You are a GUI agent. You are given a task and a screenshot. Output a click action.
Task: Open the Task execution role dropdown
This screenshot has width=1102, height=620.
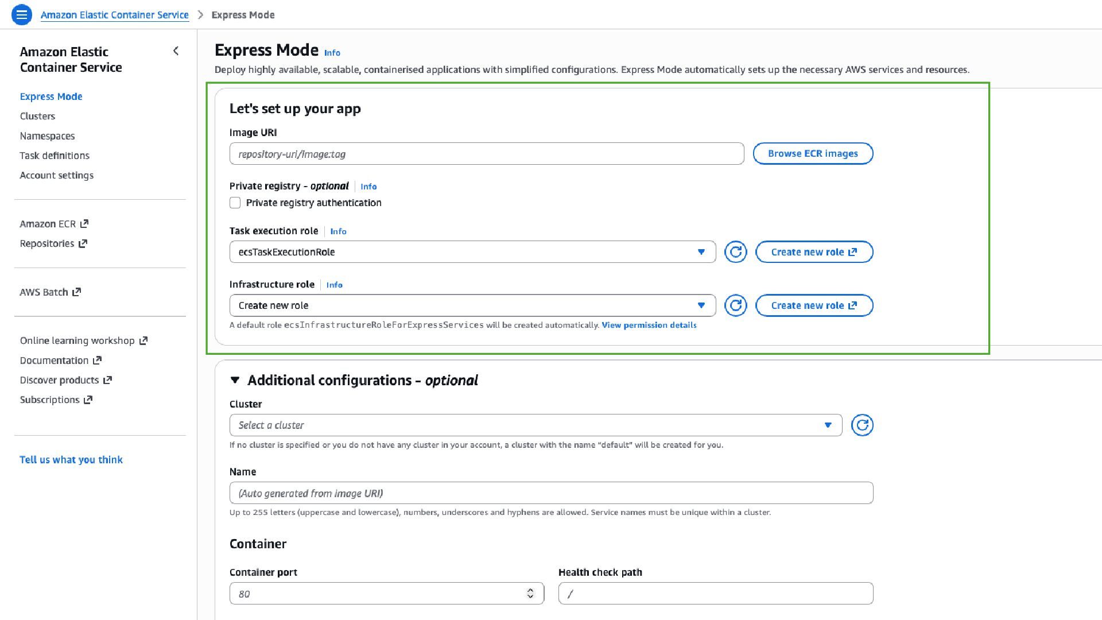pyautogui.click(x=472, y=252)
